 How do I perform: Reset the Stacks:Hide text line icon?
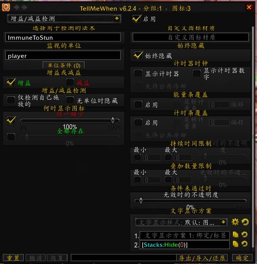(x=245, y=244)
